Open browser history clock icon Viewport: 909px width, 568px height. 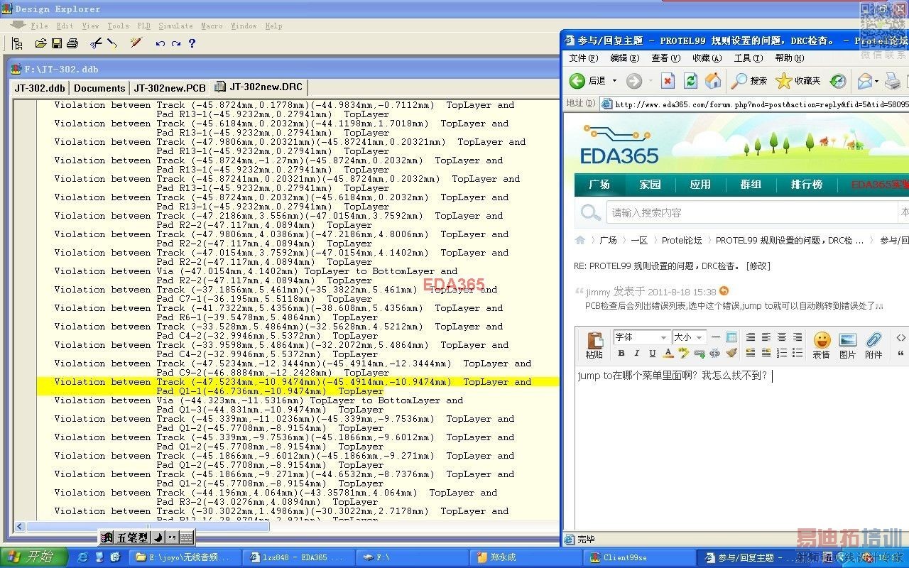(x=838, y=80)
